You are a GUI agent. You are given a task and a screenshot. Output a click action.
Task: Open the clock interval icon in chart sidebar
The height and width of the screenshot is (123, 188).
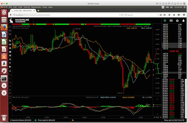click(x=10, y=48)
